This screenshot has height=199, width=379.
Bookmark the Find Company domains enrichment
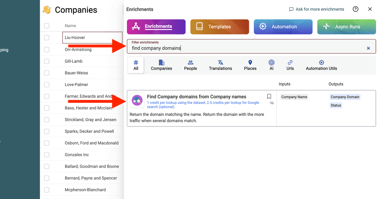click(269, 97)
